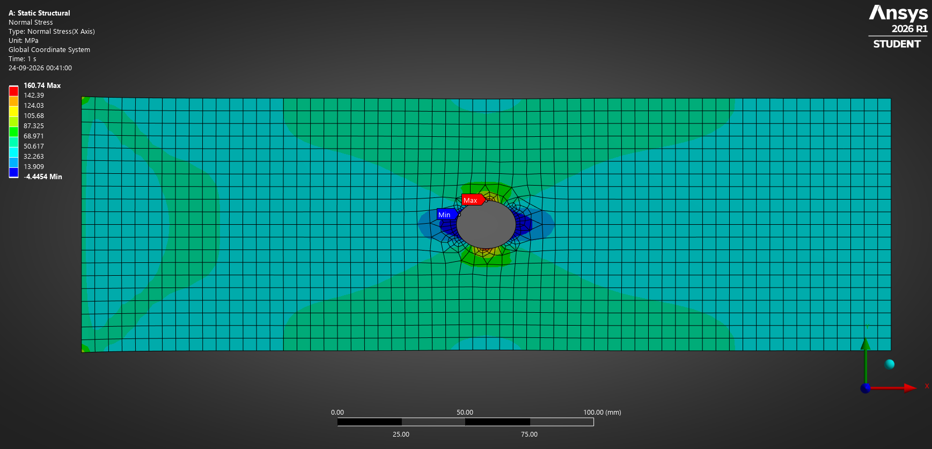Click the '-4.4454 Min' legend value

tap(43, 176)
